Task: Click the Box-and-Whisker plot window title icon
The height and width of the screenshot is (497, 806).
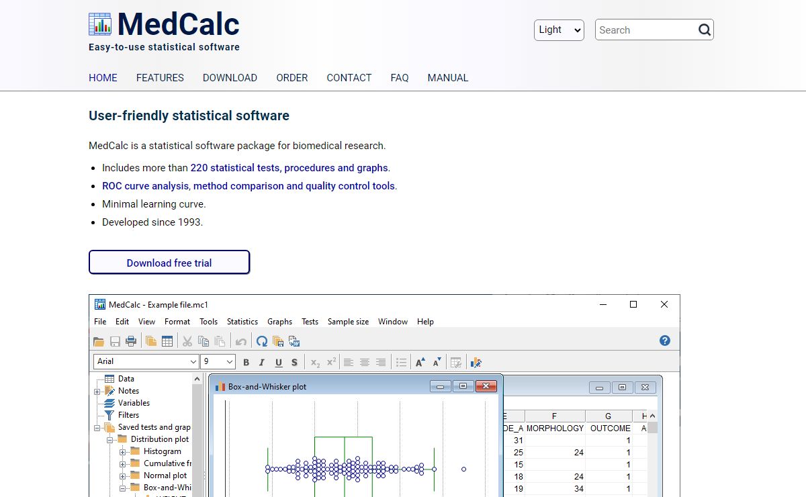Action: tap(220, 387)
